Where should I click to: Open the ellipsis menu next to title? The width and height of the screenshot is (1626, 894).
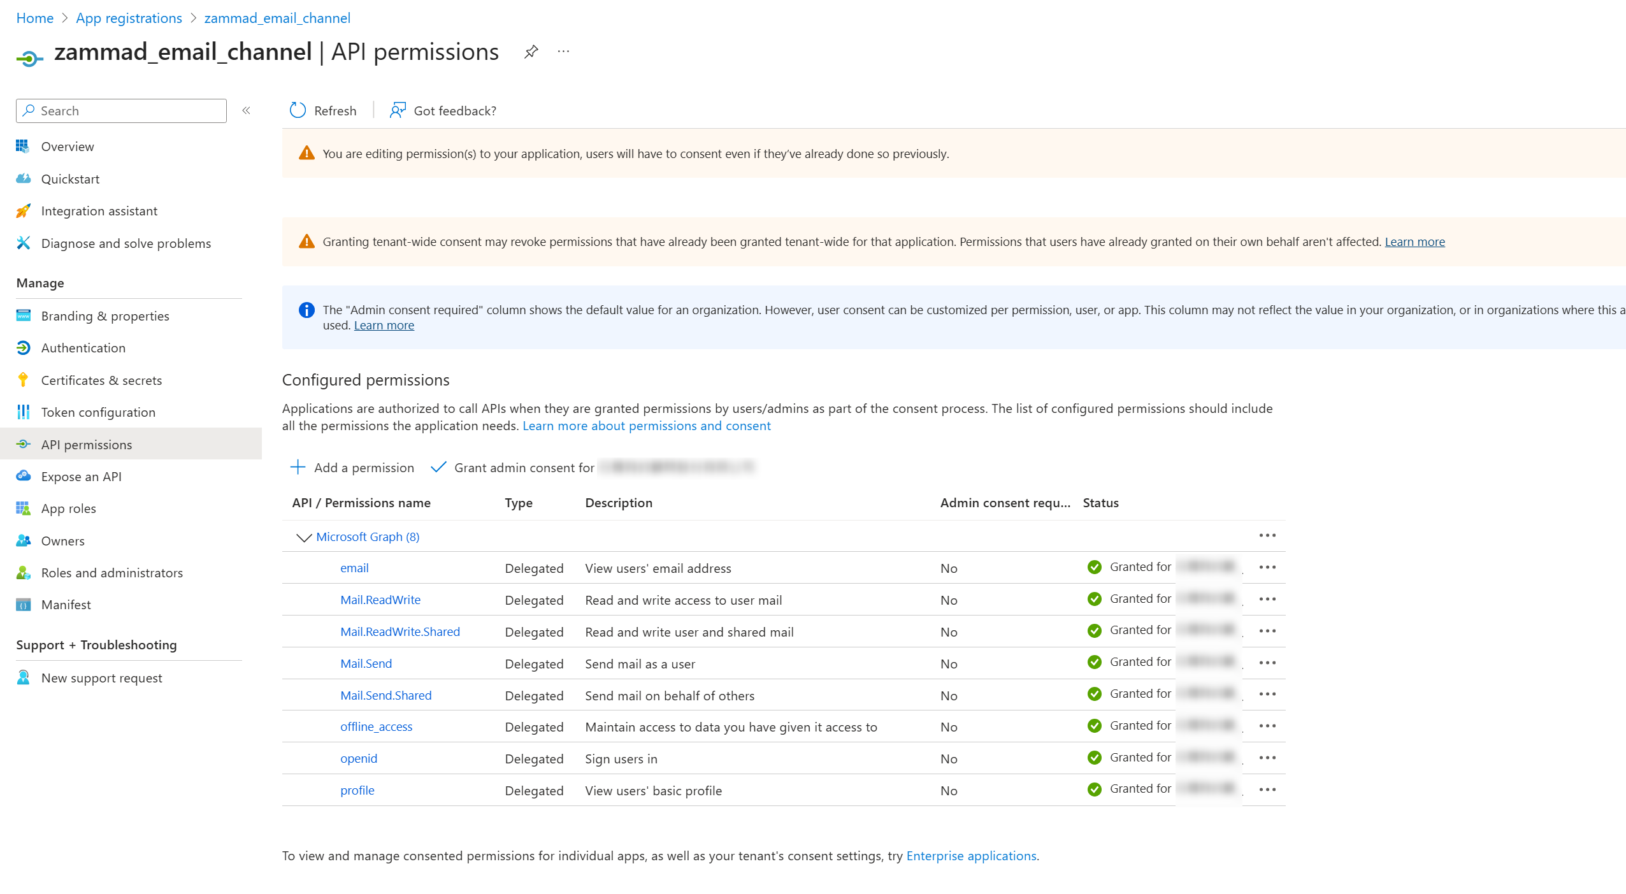tap(563, 52)
